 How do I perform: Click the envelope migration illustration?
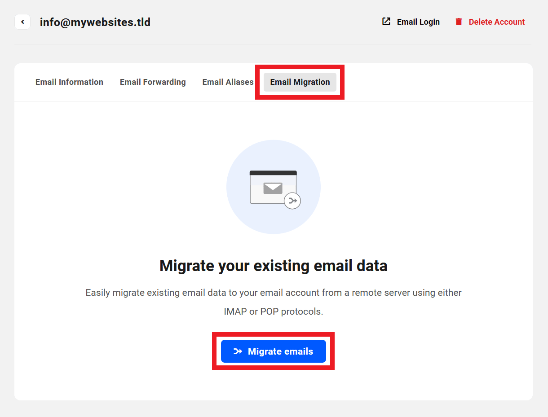coord(274,187)
